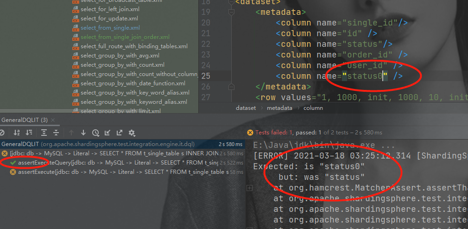Import test results icon
468x229 pixels.
108,133
